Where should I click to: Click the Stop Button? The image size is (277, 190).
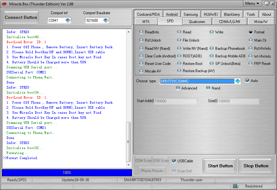256,166
